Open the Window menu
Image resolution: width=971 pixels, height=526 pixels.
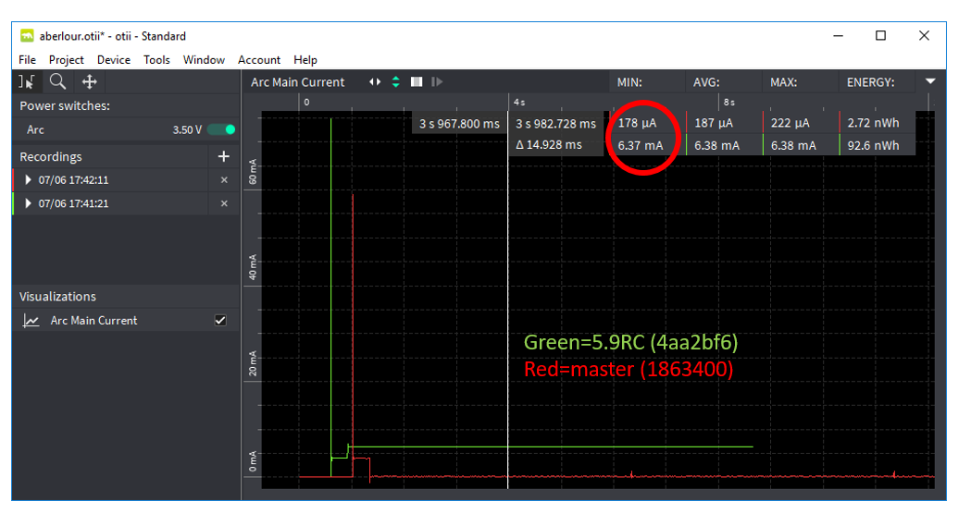(x=204, y=60)
